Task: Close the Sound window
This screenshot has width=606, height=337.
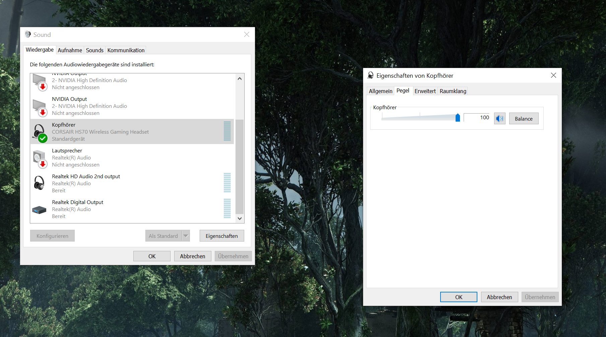Action: (247, 35)
